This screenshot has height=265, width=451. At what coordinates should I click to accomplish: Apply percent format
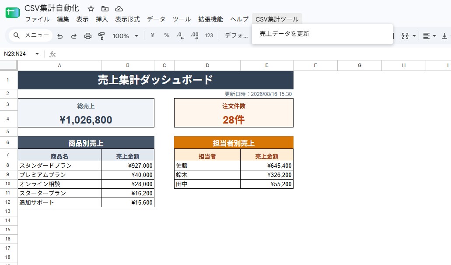pos(167,35)
